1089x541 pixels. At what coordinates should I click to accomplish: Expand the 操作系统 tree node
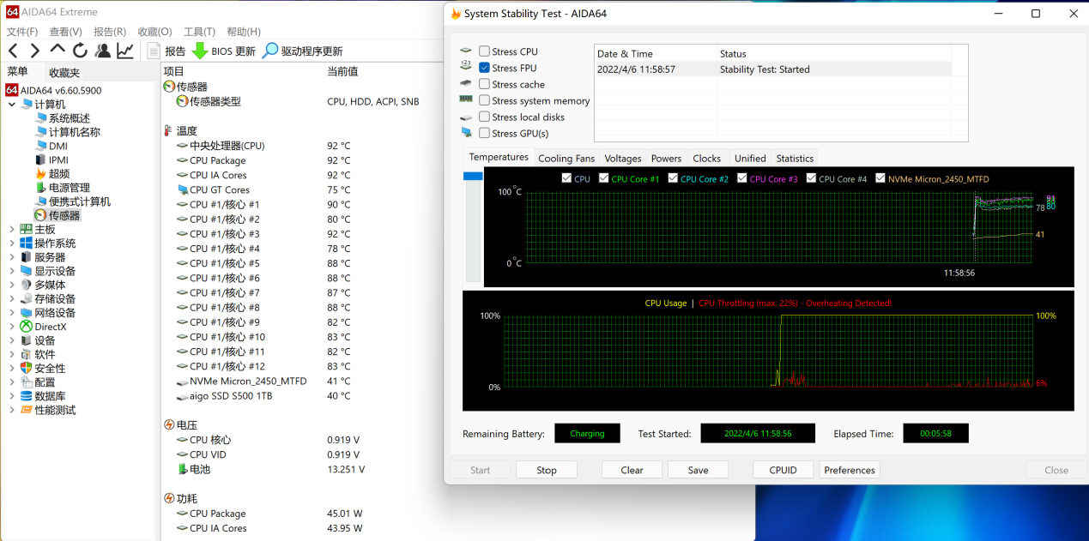[x=11, y=243]
